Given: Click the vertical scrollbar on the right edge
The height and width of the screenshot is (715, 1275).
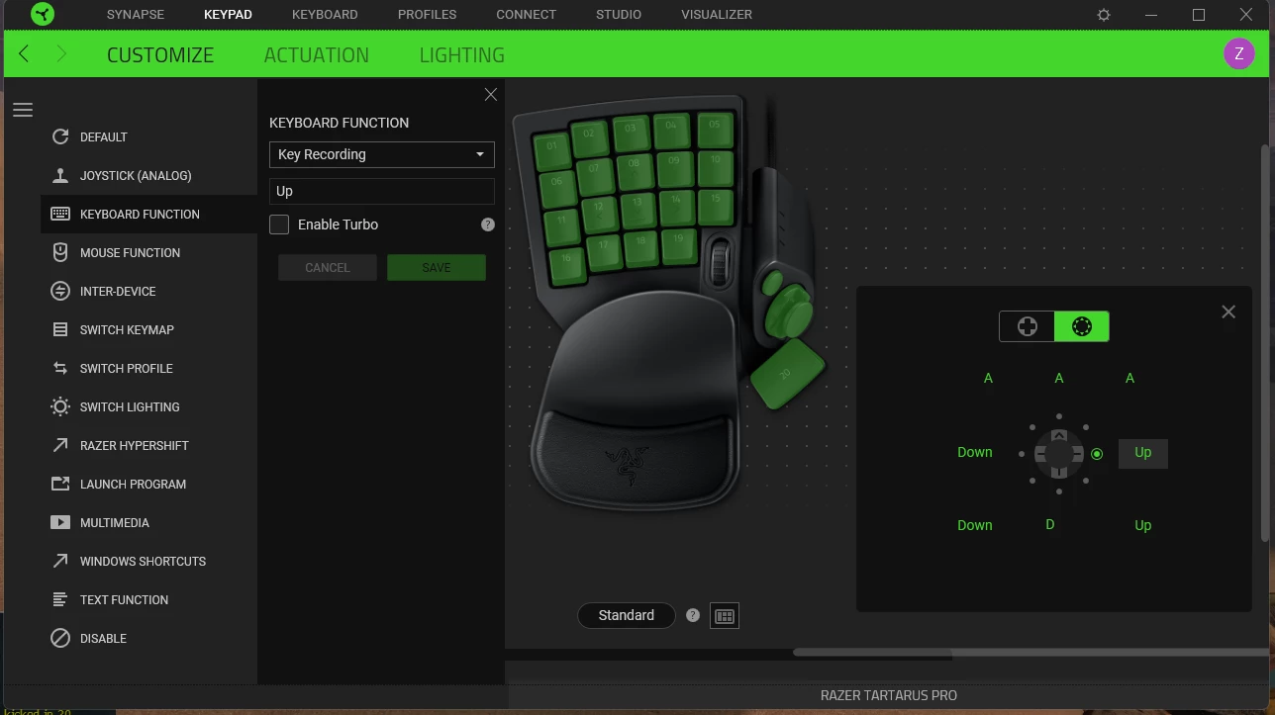Looking at the screenshot, I should [1265, 342].
